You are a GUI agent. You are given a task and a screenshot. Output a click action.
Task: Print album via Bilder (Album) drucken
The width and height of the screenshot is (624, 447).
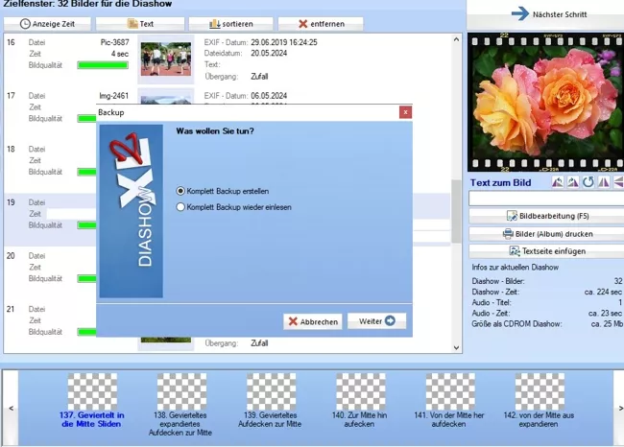coord(545,233)
